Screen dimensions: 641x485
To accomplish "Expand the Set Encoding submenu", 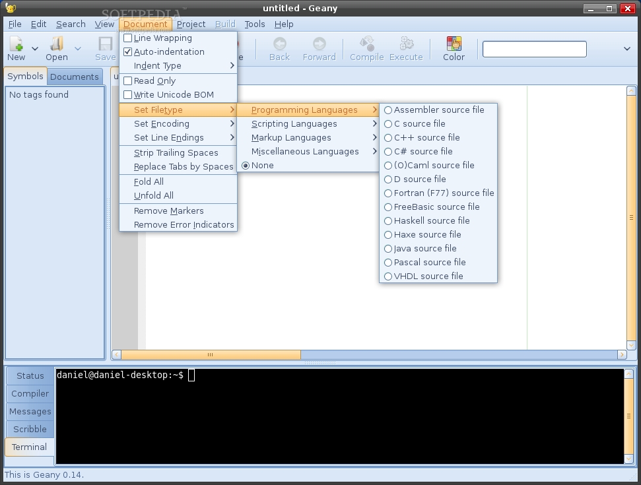I will point(178,124).
